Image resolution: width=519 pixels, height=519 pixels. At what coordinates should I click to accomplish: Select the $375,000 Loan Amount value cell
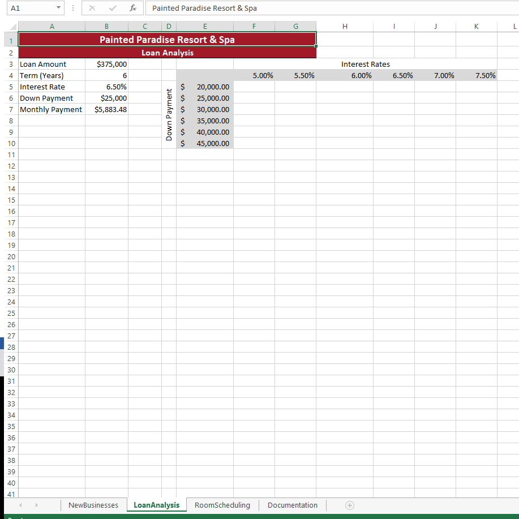click(106, 64)
